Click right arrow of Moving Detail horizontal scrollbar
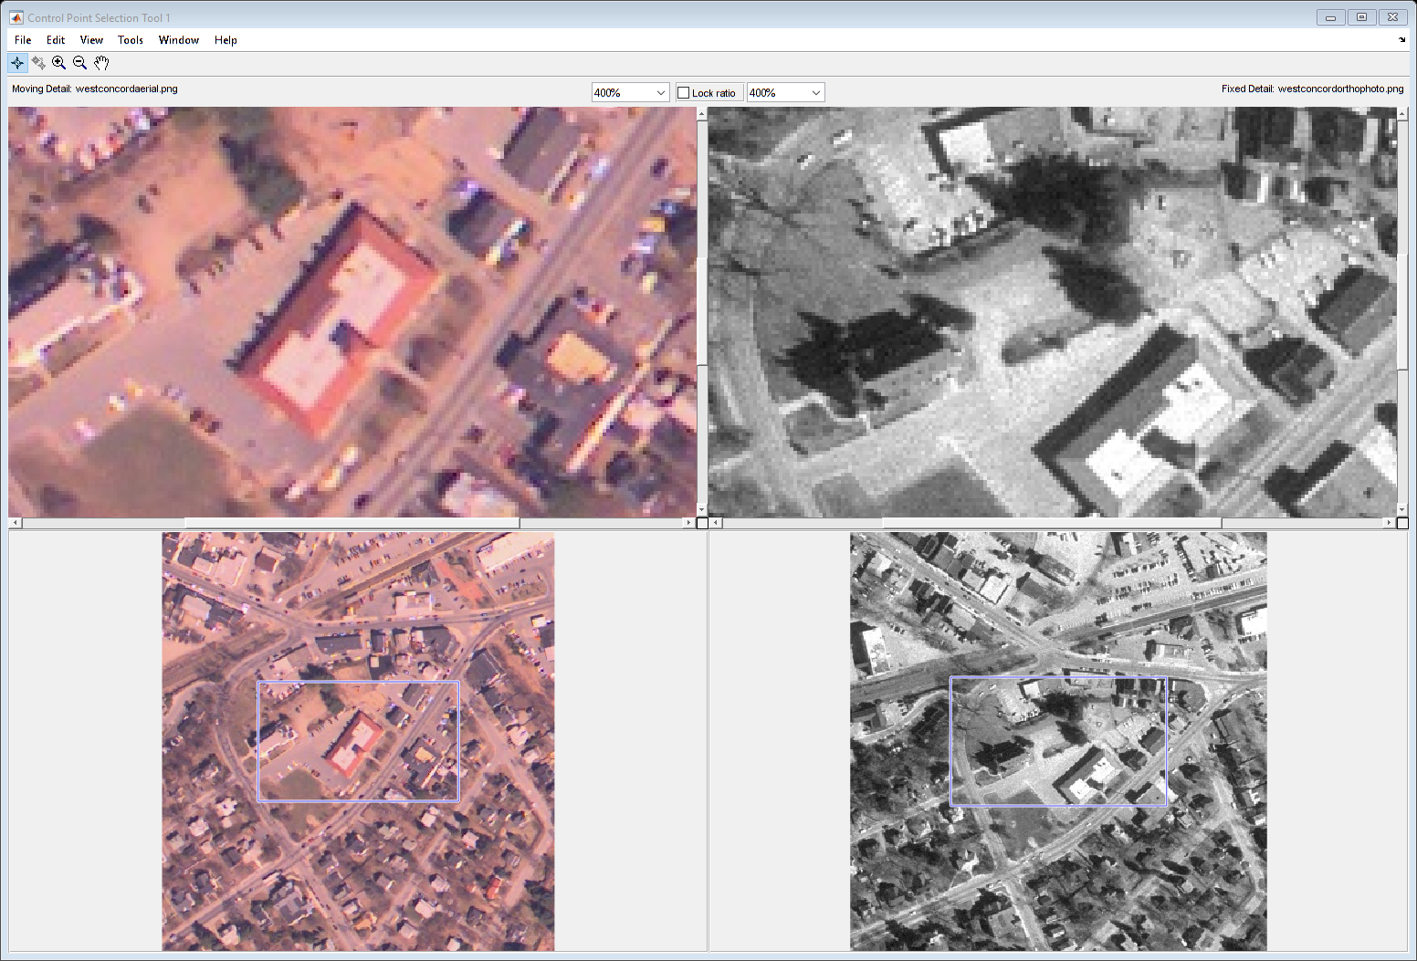 688,523
